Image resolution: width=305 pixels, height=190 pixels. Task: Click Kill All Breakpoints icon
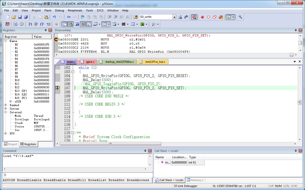[221, 17]
